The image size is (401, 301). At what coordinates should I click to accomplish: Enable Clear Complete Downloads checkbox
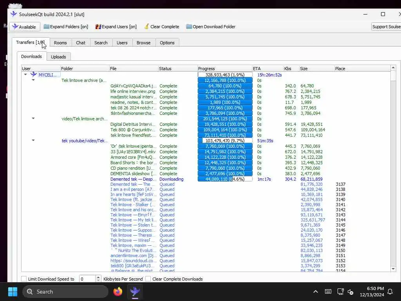[x=148, y=279]
